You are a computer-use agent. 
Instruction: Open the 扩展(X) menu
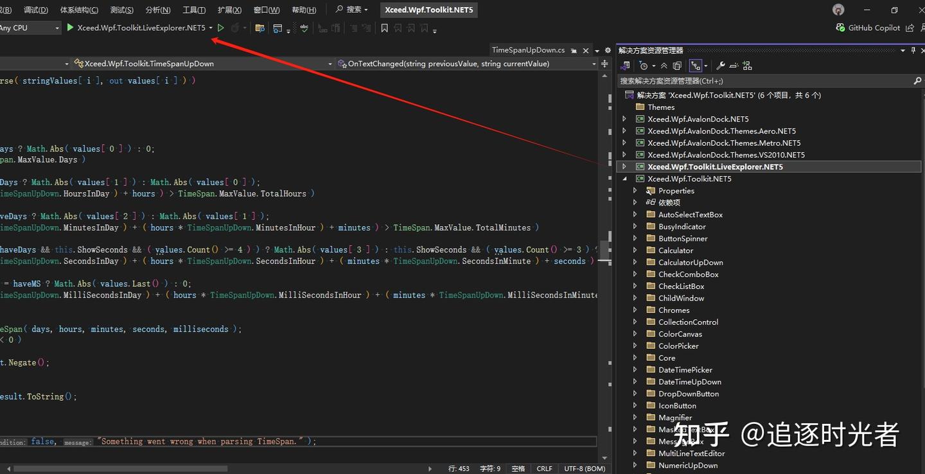pos(229,10)
